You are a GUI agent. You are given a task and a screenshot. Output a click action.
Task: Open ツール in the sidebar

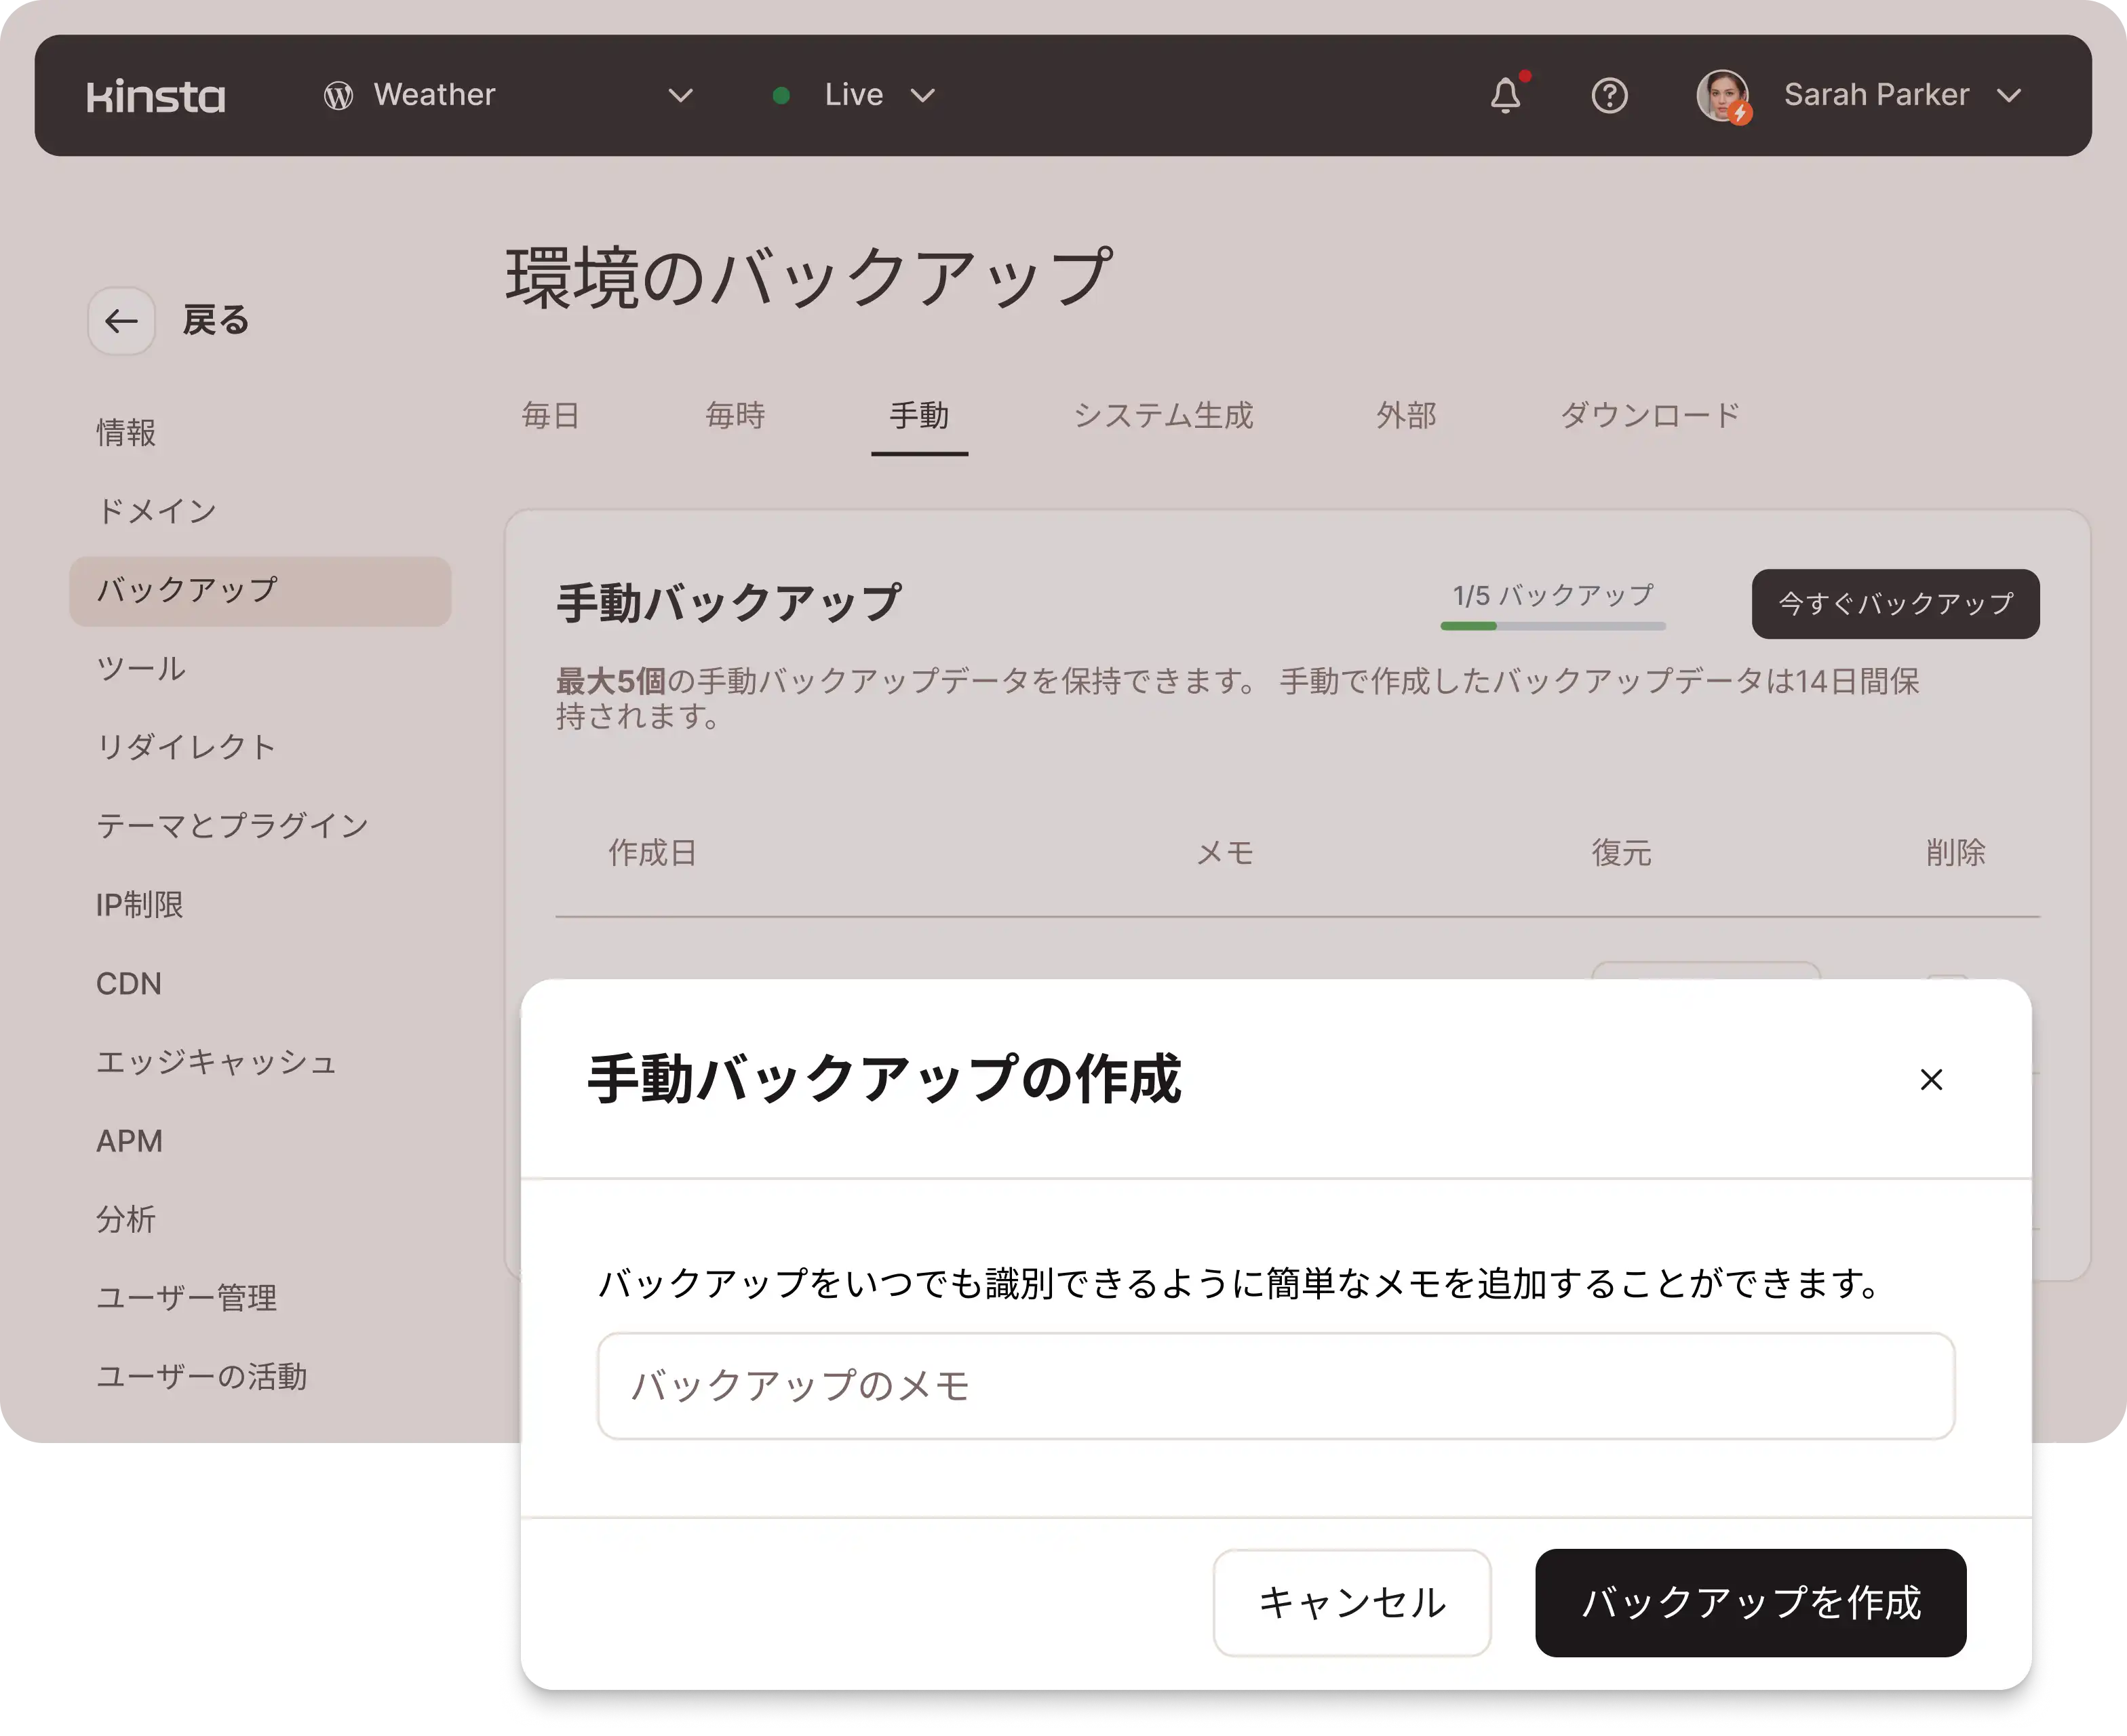141,668
